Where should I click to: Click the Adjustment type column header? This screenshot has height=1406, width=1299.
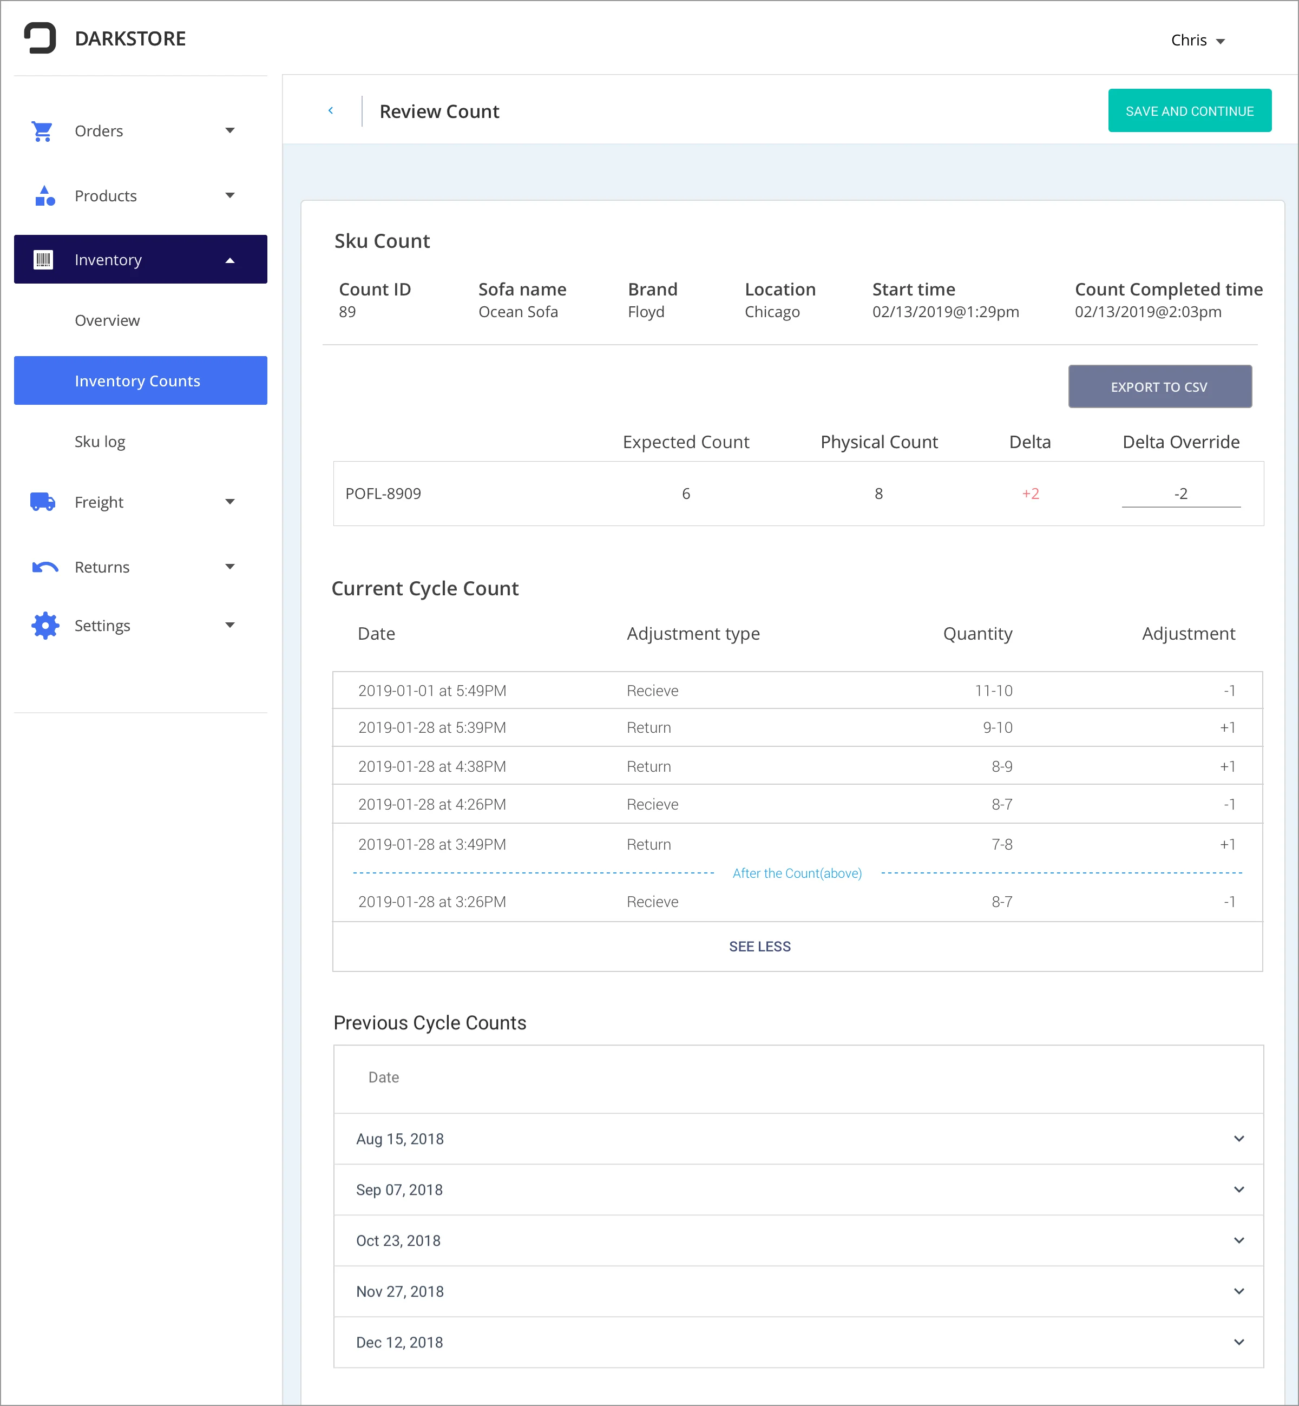tap(693, 633)
